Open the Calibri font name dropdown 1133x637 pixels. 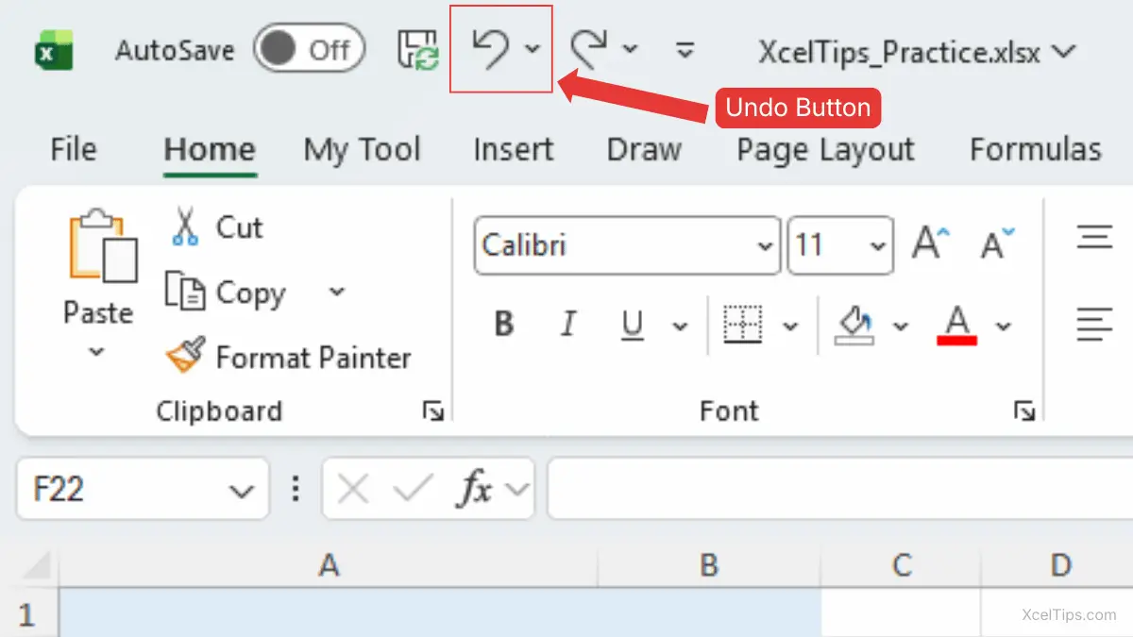[x=763, y=246]
